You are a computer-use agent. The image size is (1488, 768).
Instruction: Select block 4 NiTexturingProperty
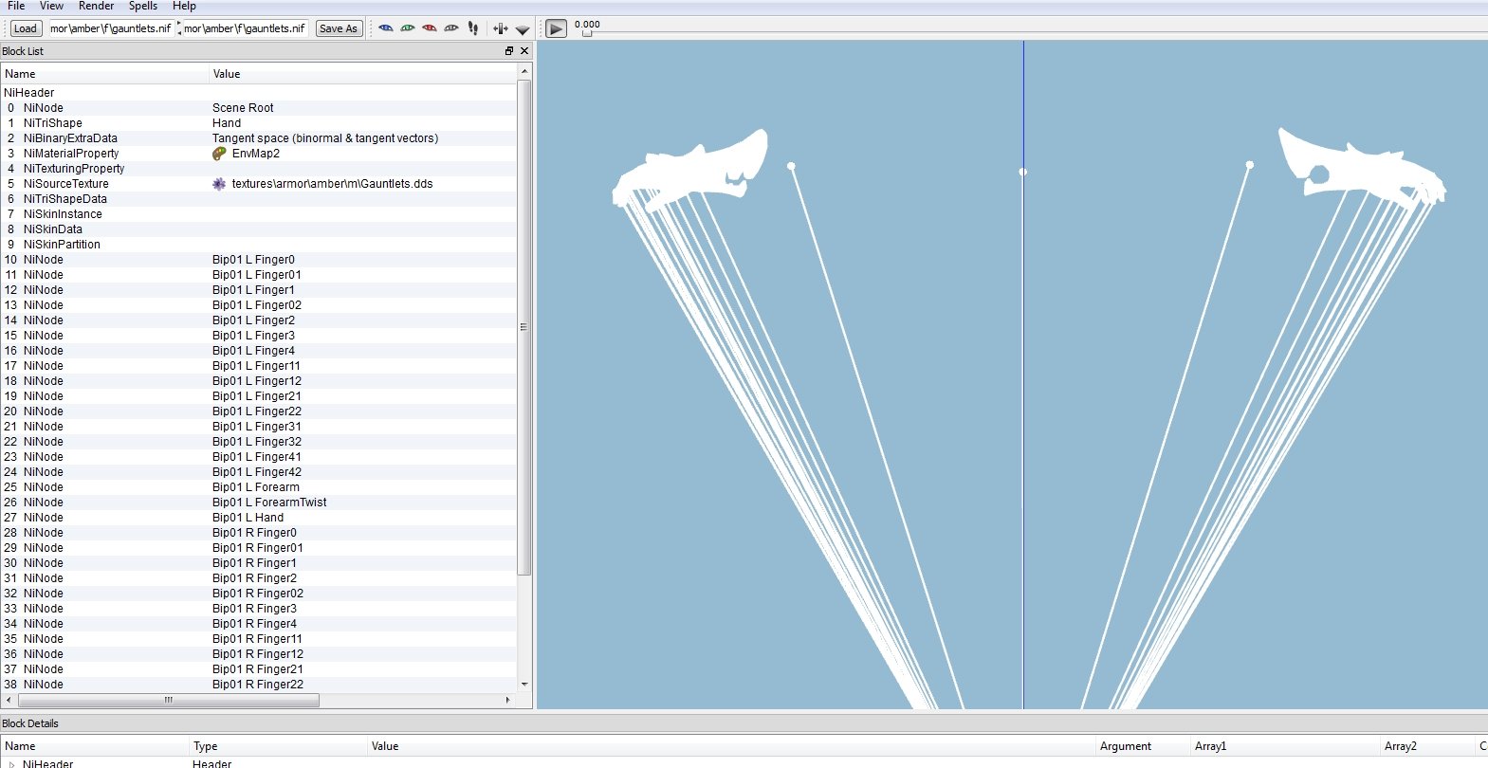point(259,169)
